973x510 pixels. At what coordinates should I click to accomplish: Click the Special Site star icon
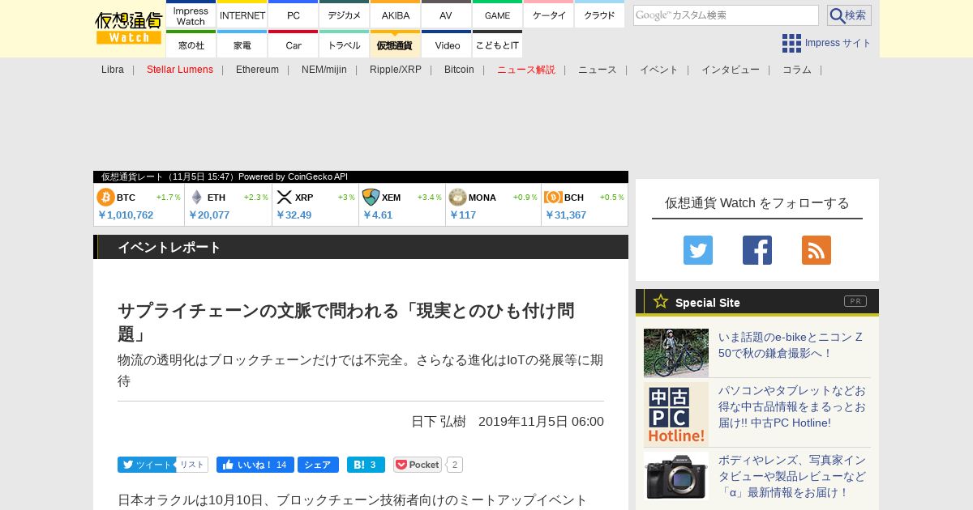coord(661,302)
